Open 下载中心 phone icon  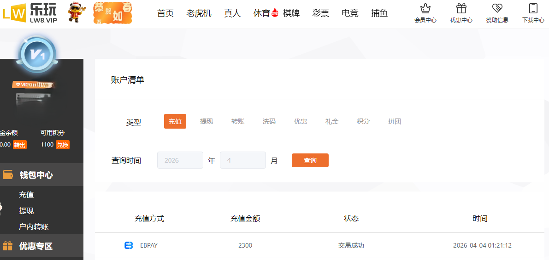(x=533, y=9)
